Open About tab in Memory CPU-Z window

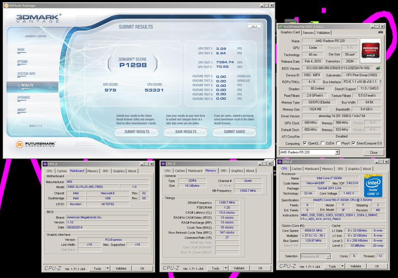coord(250,171)
